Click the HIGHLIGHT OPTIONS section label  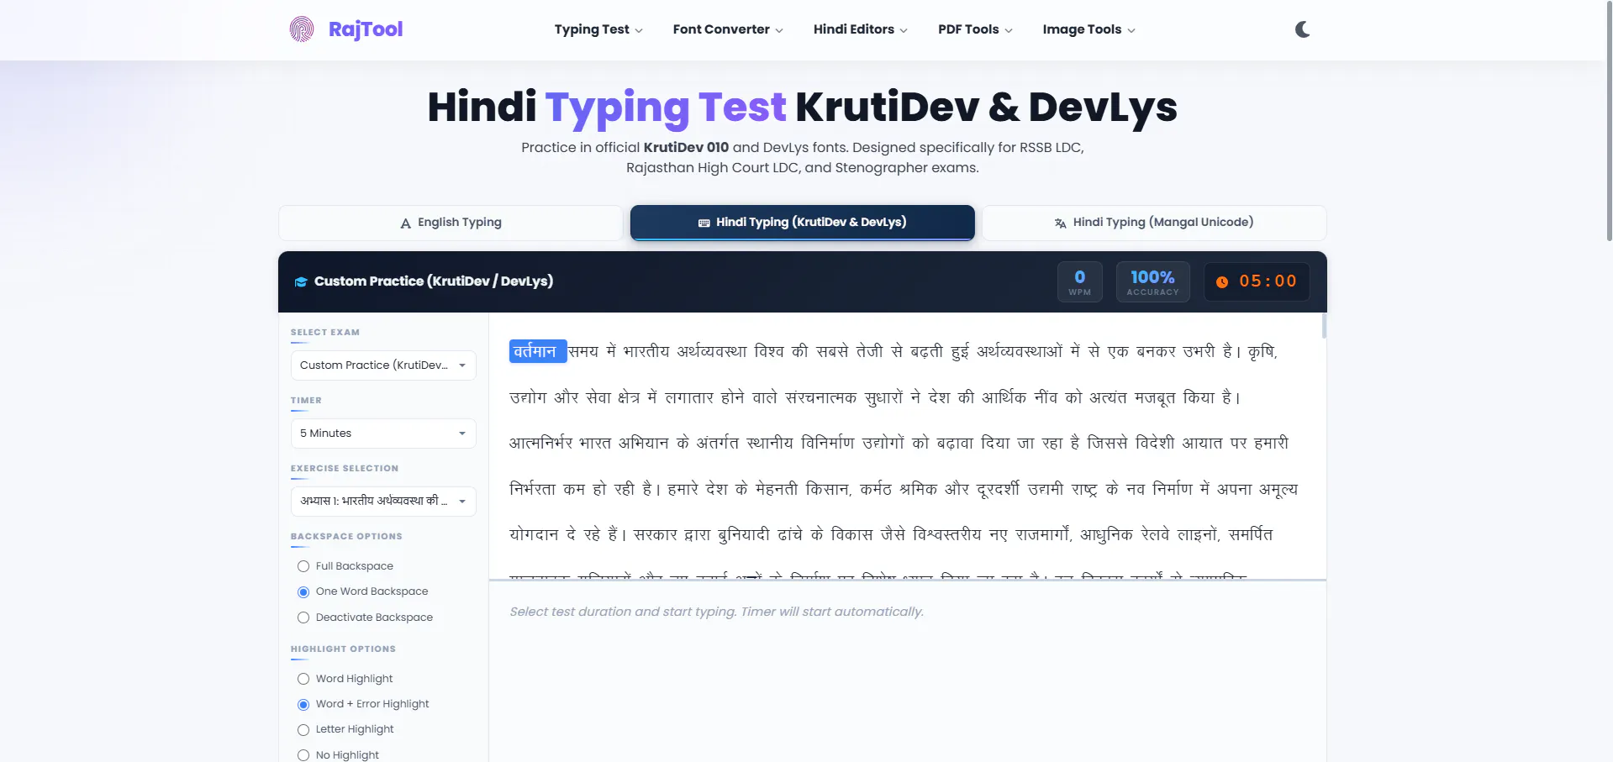click(x=343, y=649)
